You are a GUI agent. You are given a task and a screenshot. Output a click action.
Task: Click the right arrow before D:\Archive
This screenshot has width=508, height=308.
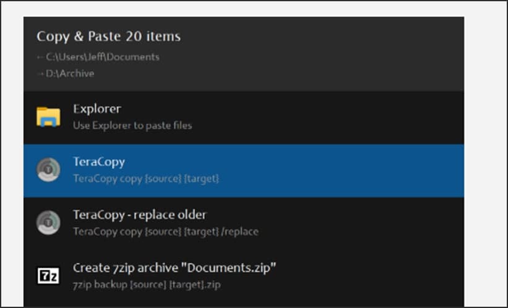(40, 74)
